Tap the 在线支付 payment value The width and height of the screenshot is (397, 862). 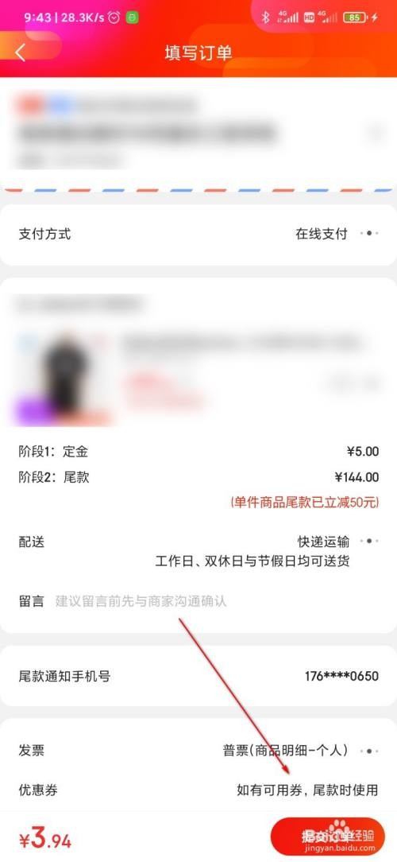[x=322, y=234]
